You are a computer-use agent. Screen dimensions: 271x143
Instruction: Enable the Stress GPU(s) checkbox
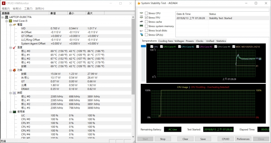point(146,35)
